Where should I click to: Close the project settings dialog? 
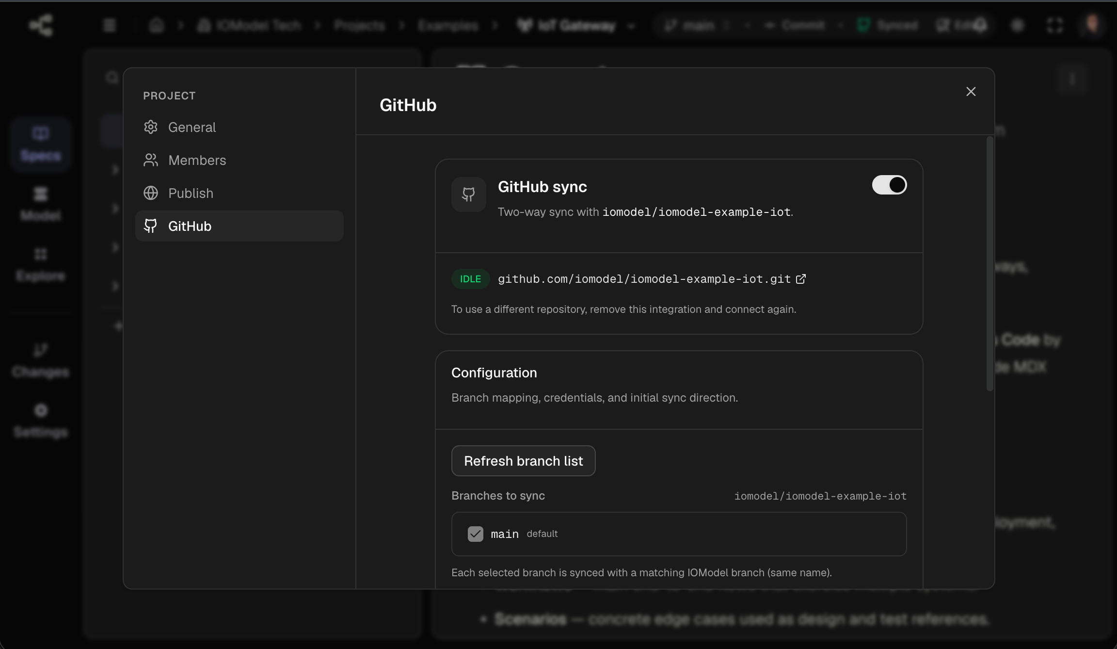(971, 92)
